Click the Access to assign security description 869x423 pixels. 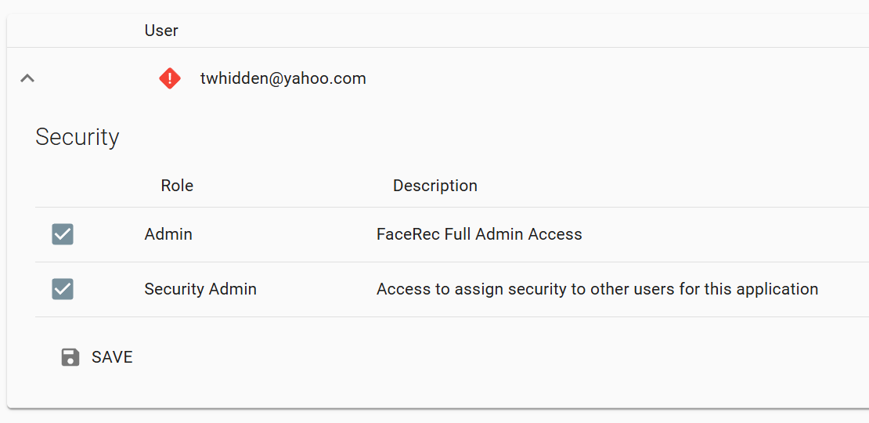[597, 289]
